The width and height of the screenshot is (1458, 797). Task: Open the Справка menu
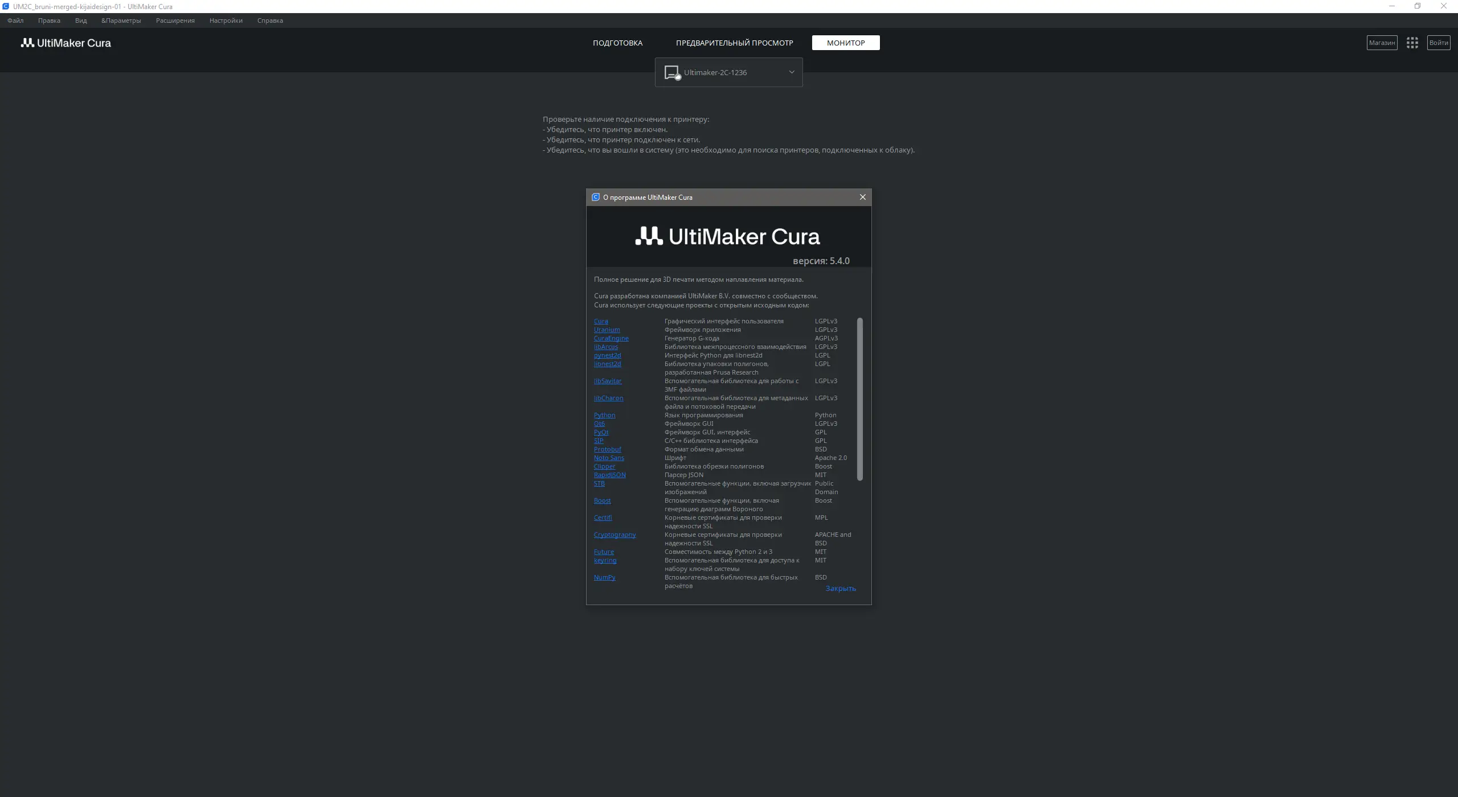coord(269,20)
